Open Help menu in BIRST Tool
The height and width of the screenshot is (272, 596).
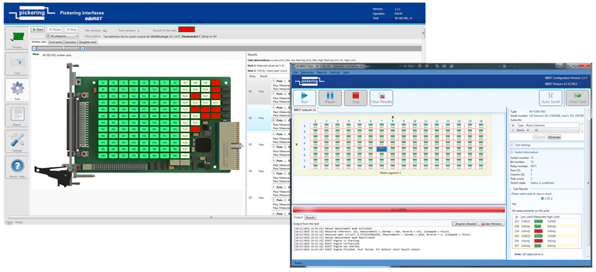point(346,72)
